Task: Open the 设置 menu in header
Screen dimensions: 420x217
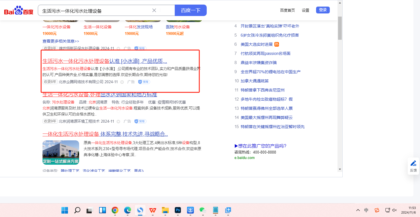Action: [x=306, y=10]
